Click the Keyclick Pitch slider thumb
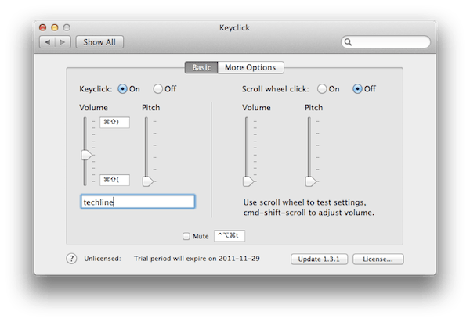The height and width of the screenshot is (322, 470). [x=148, y=181]
